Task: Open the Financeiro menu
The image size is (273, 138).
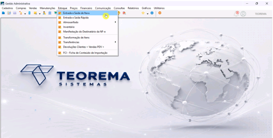Action: click(86, 8)
